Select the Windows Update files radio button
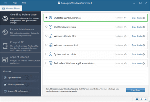 46,36
